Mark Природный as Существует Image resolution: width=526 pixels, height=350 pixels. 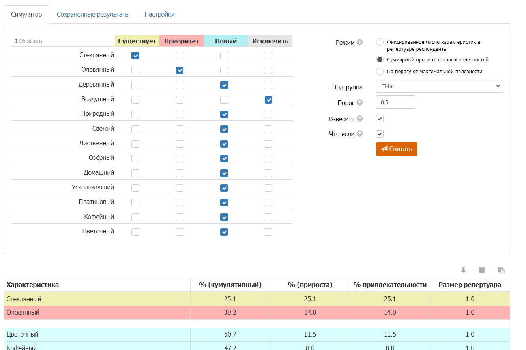(x=135, y=115)
